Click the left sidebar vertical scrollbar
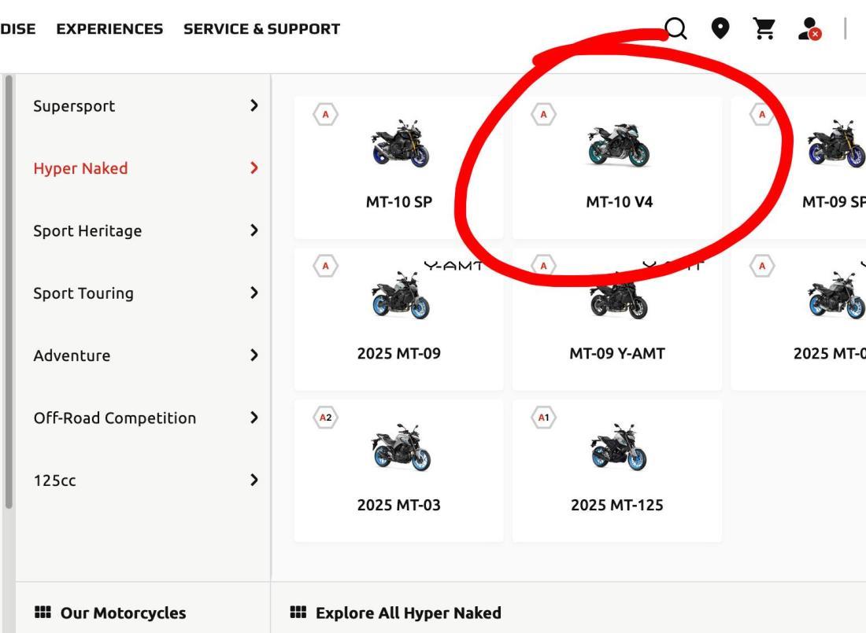 (9, 291)
